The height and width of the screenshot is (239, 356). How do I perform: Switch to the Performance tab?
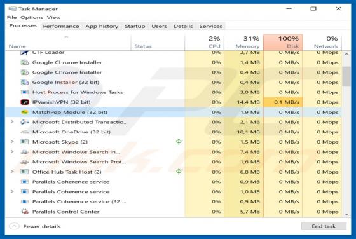[x=61, y=26]
